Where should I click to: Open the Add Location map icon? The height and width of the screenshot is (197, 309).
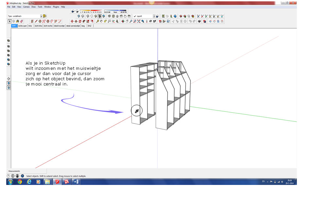point(163,16)
